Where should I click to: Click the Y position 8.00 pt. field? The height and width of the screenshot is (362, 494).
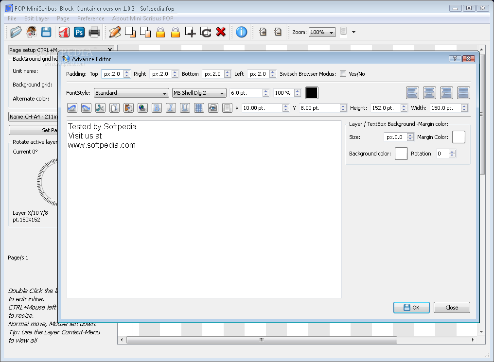tap(323, 108)
